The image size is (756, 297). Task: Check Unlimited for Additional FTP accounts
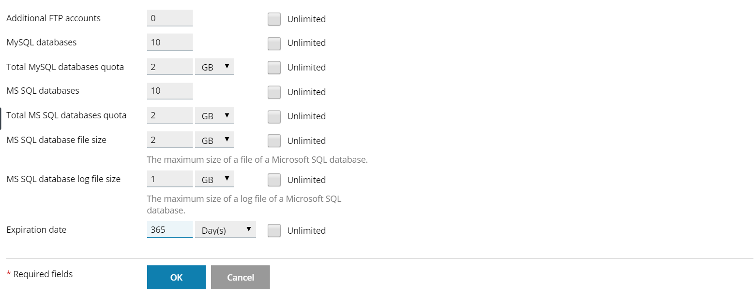[274, 19]
